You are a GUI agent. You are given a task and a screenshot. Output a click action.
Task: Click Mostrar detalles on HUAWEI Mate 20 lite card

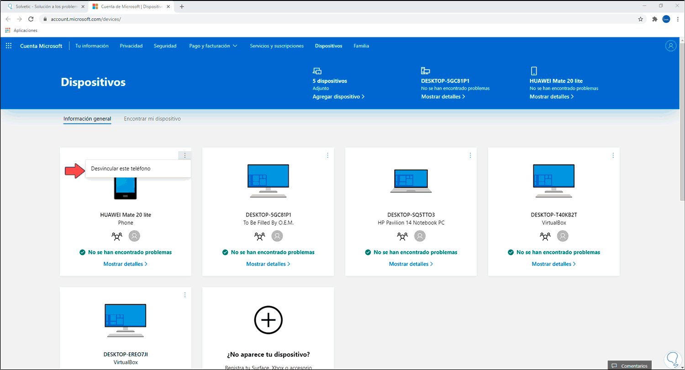click(x=126, y=264)
